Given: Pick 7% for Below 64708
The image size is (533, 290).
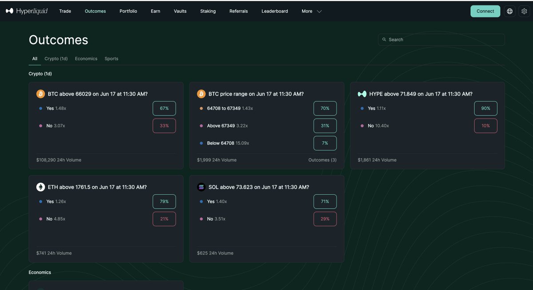Looking at the screenshot, I should pyautogui.click(x=325, y=143).
